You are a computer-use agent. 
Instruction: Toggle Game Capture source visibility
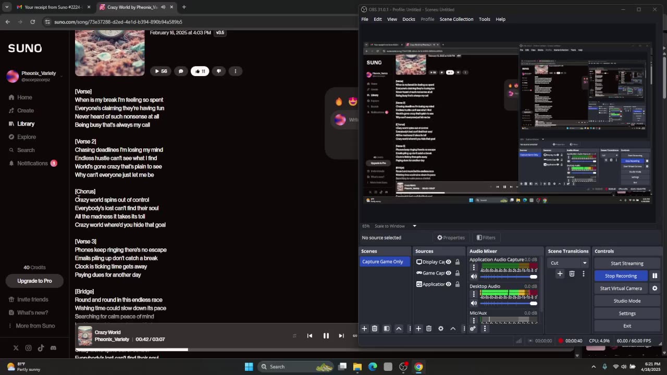pyautogui.click(x=448, y=273)
